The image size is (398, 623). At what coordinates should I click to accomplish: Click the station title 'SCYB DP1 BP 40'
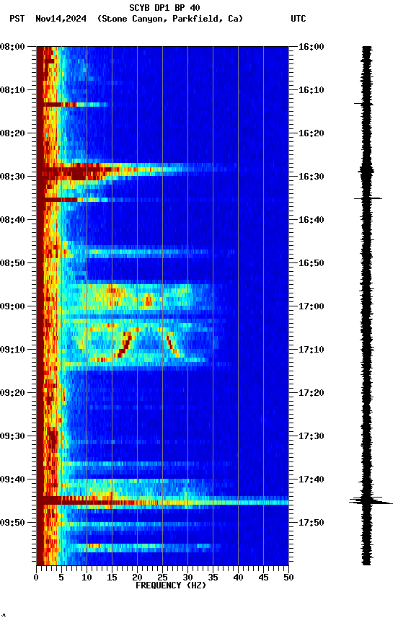[x=164, y=8]
